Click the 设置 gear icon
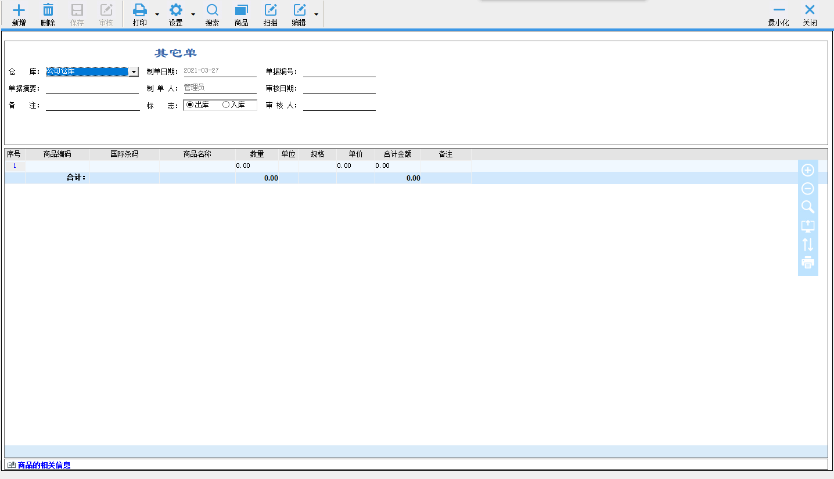The image size is (834, 479). 176,10
